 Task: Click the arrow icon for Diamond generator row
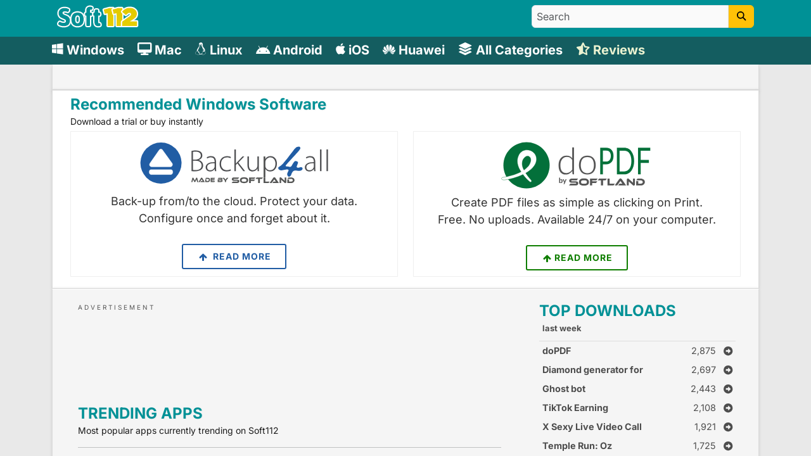[x=728, y=370]
